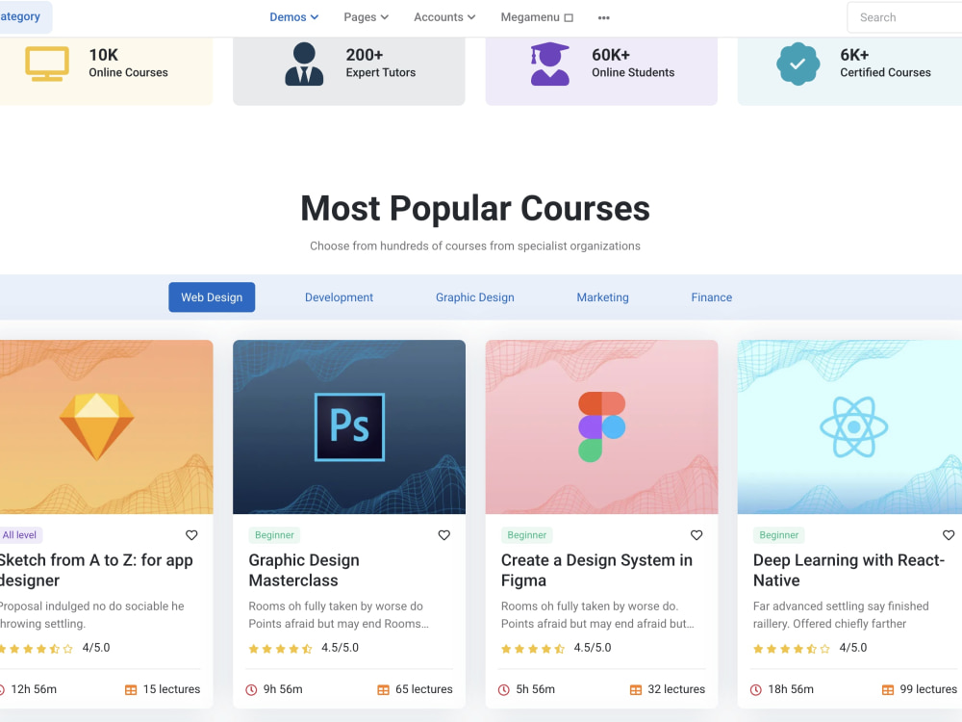962x722 pixels.
Task: Open the Sketch from A to Z course title
Action: click(x=96, y=570)
